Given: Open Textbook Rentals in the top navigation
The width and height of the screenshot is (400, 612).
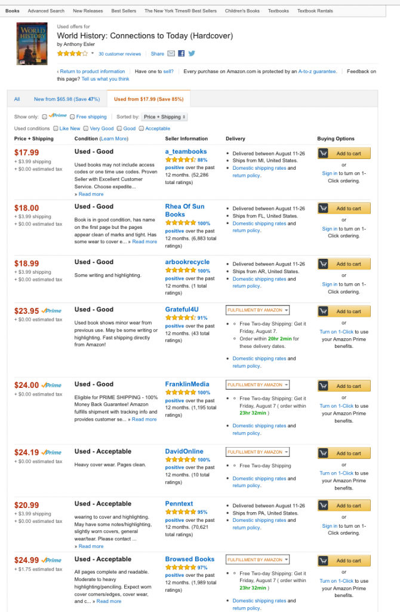Looking at the screenshot, I should [317, 10].
